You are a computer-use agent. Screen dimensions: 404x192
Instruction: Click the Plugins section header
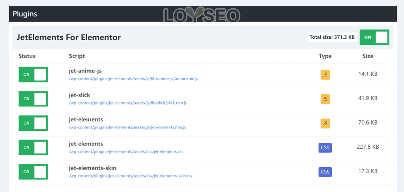(25, 14)
